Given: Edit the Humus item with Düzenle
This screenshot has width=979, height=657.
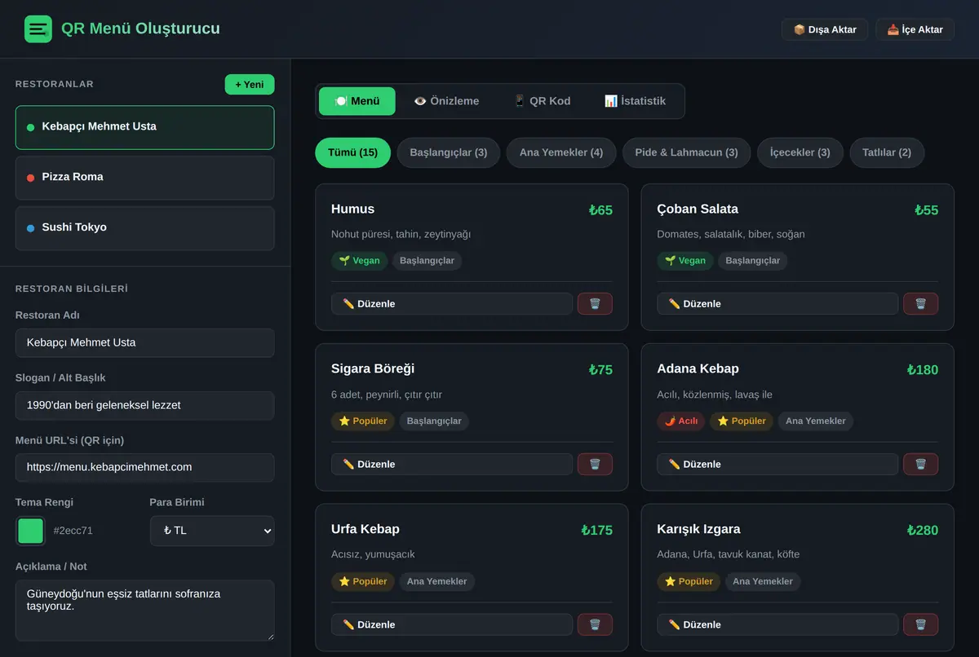Looking at the screenshot, I should click(x=452, y=304).
